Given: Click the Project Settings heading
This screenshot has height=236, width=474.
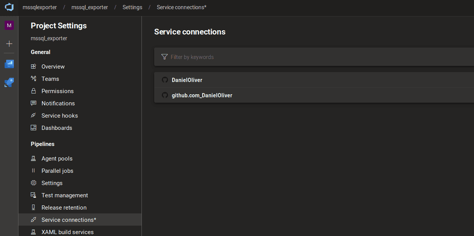Looking at the screenshot, I should click(59, 26).
